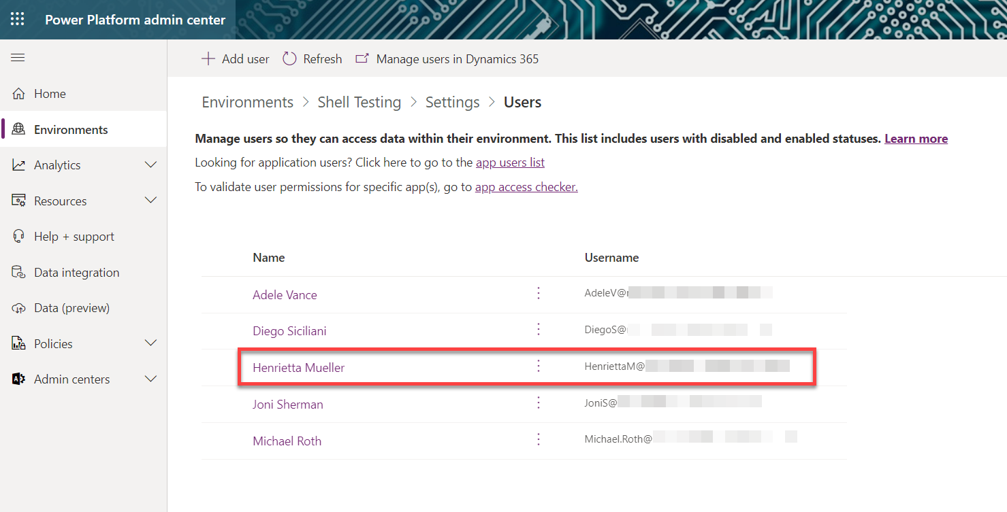The height and width of the screenshot is (512, 1007).
Task: Click the Analytics chart icon
Action: [x=18, y=165]
